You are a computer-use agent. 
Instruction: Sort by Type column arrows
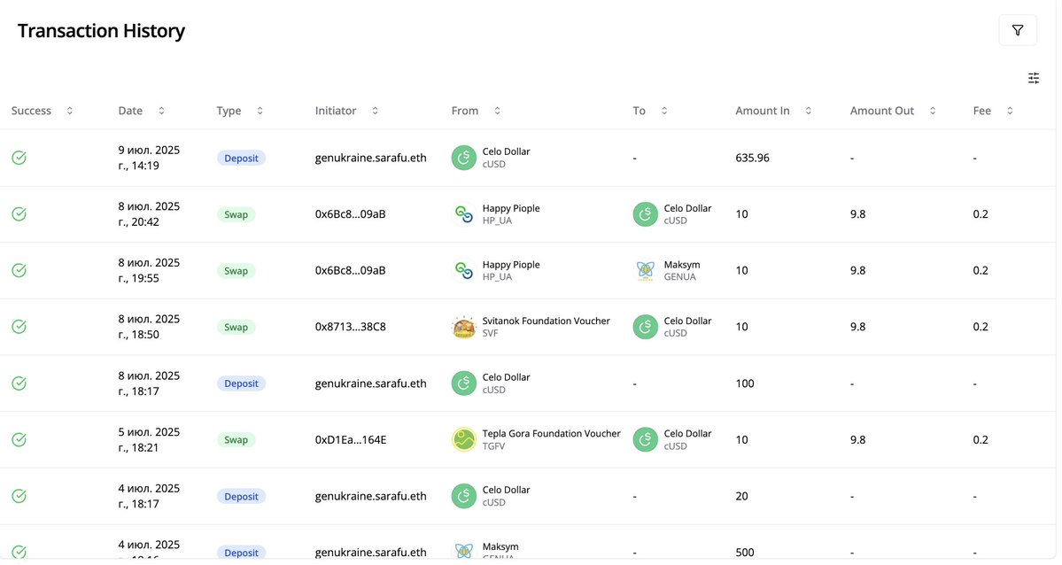260,111
